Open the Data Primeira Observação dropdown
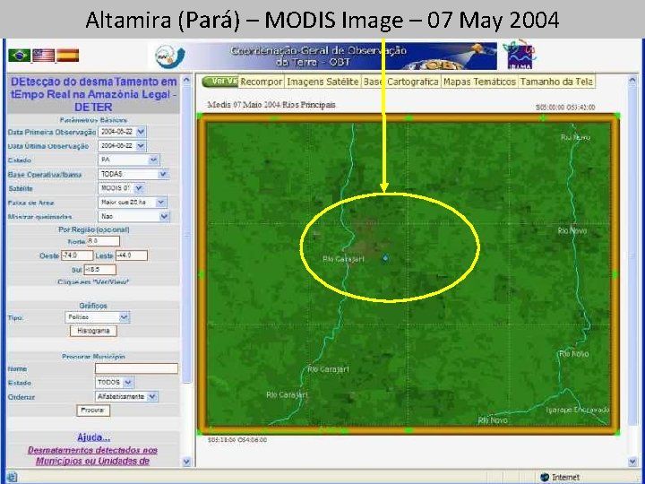645x484 pixels. 141,132
